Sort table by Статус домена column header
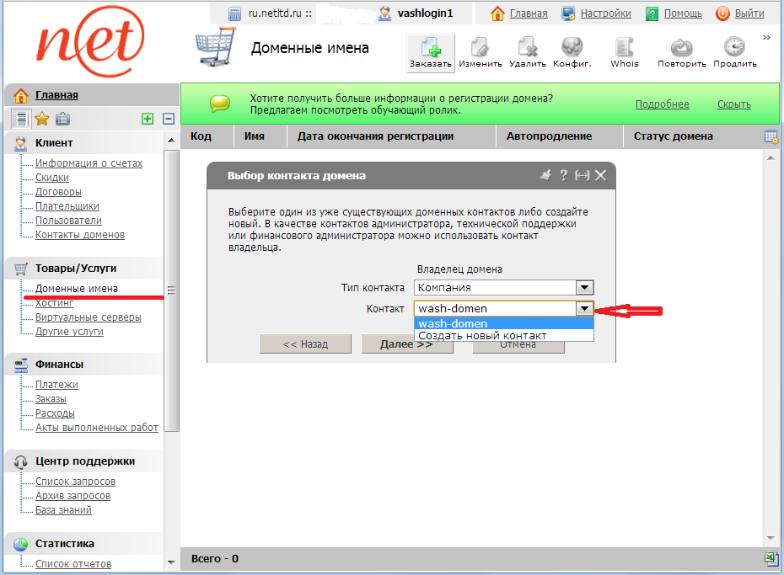This screenshot has height=575, width=784. pos(673,136)
